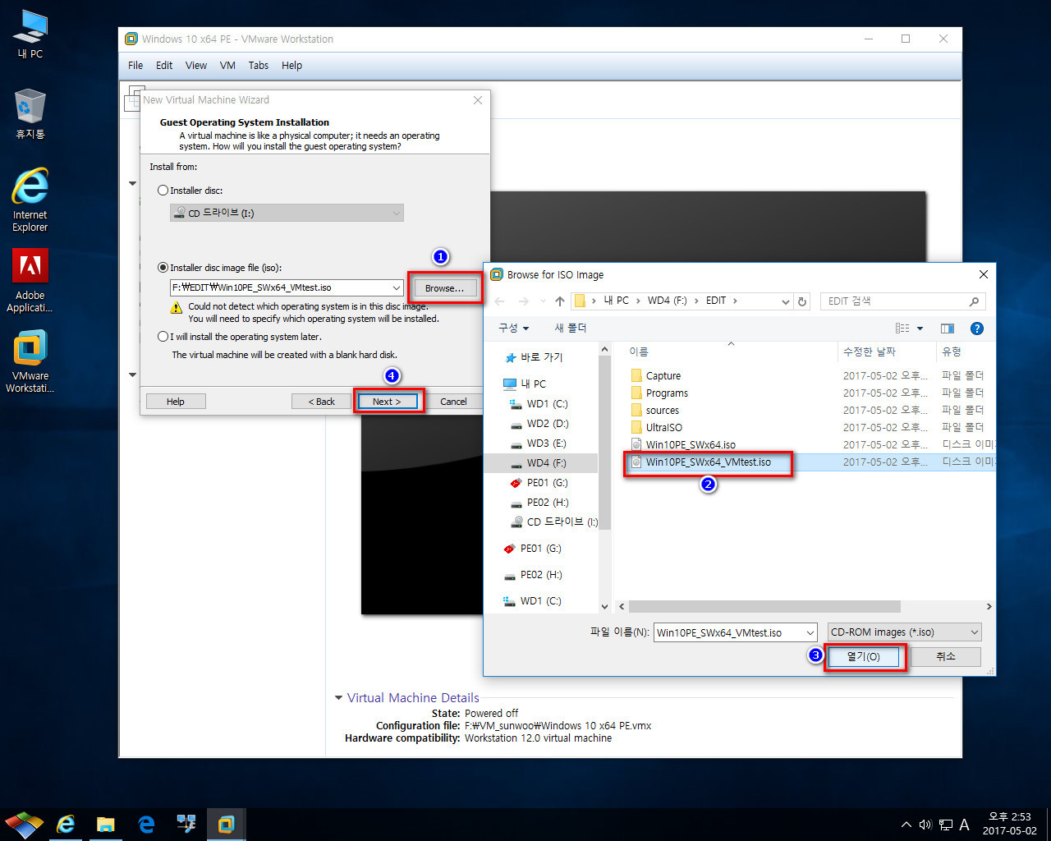Open the volume icon in the system tray

(925, 825)
